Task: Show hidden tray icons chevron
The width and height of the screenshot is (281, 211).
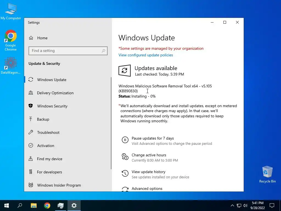Action: click(232, 206)
